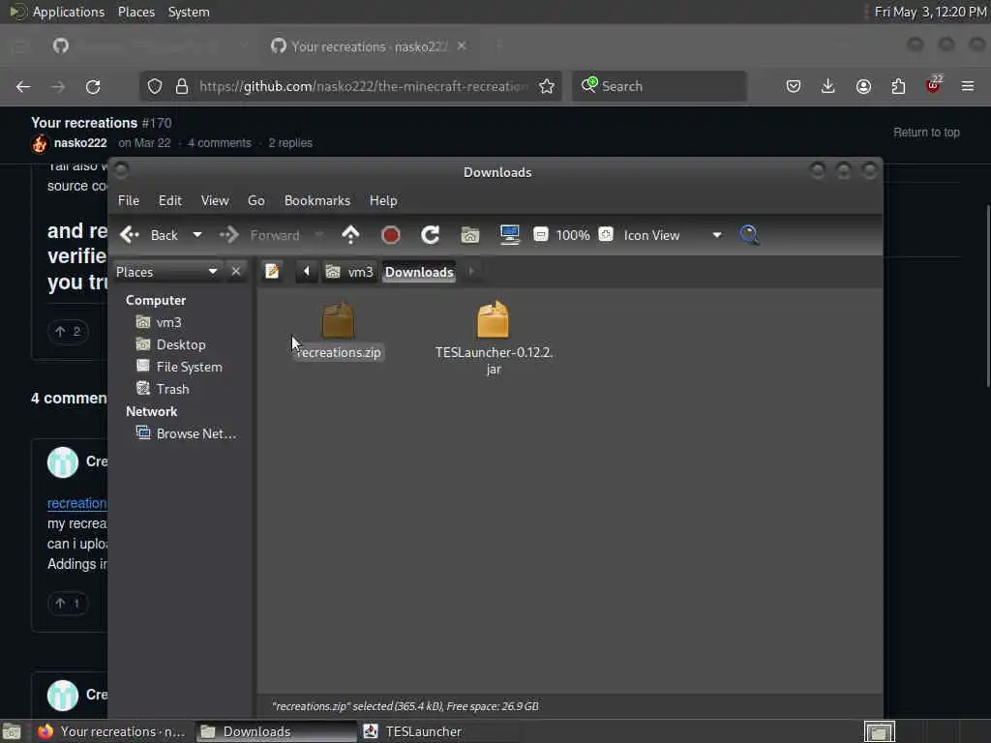This screenshot has width=991, height=743.
Task: Click path bar right scroll arrow
Action: tap(471, 272)
